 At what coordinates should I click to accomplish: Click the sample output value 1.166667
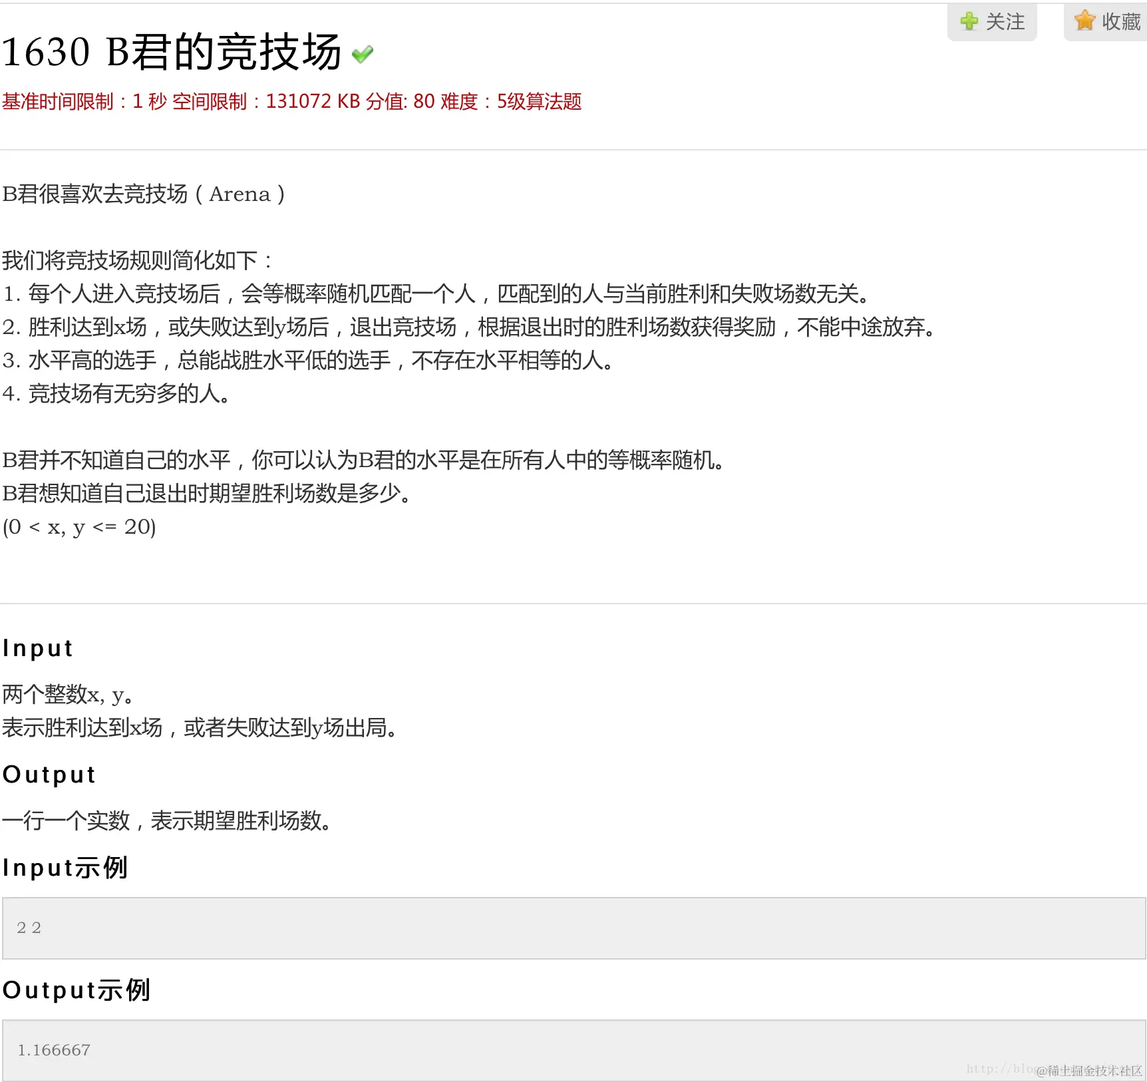pyautogui.click(x=54, y=1050)
